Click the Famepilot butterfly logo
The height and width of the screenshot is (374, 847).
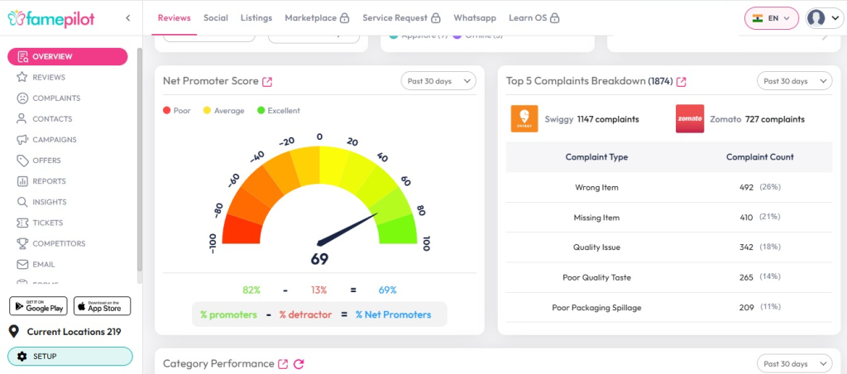coord(15,18)
